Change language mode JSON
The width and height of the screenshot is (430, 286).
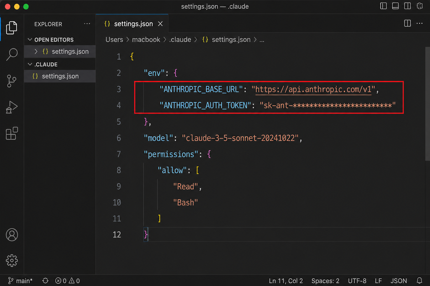(399, 281)
